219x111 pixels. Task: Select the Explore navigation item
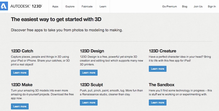[x=70, y=6]
